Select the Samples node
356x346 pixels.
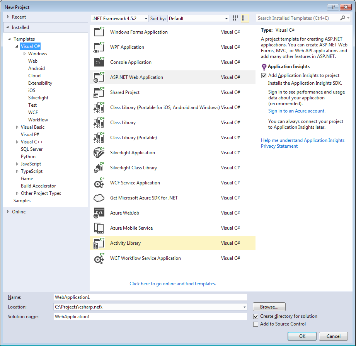[22, 201]
